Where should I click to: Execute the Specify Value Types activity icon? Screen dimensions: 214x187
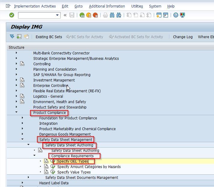[x=53, y=172]
